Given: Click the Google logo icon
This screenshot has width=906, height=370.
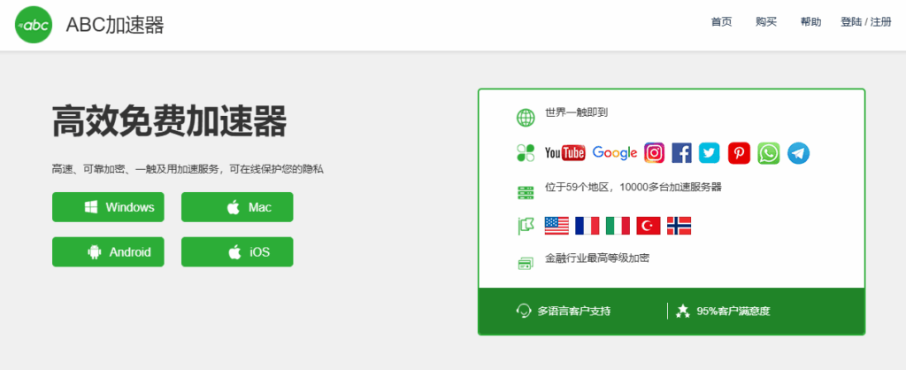Looking at the screenshot, I should 614,153.
